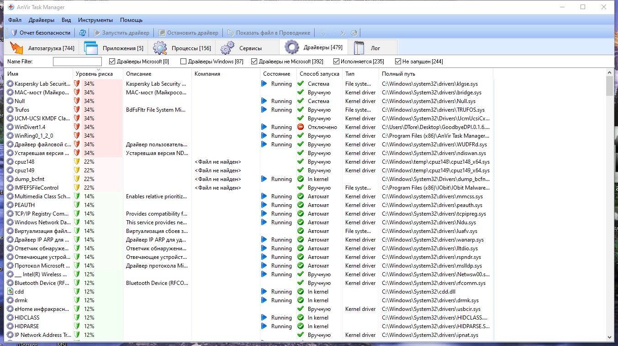
Task: Open the Вид menu
Action: (x=66, y=20)
